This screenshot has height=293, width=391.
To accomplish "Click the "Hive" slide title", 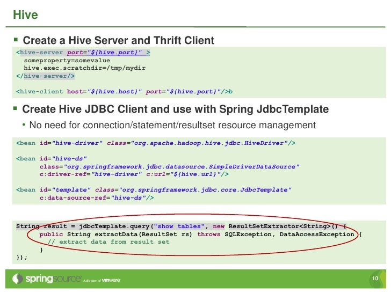I will point(25,14).
